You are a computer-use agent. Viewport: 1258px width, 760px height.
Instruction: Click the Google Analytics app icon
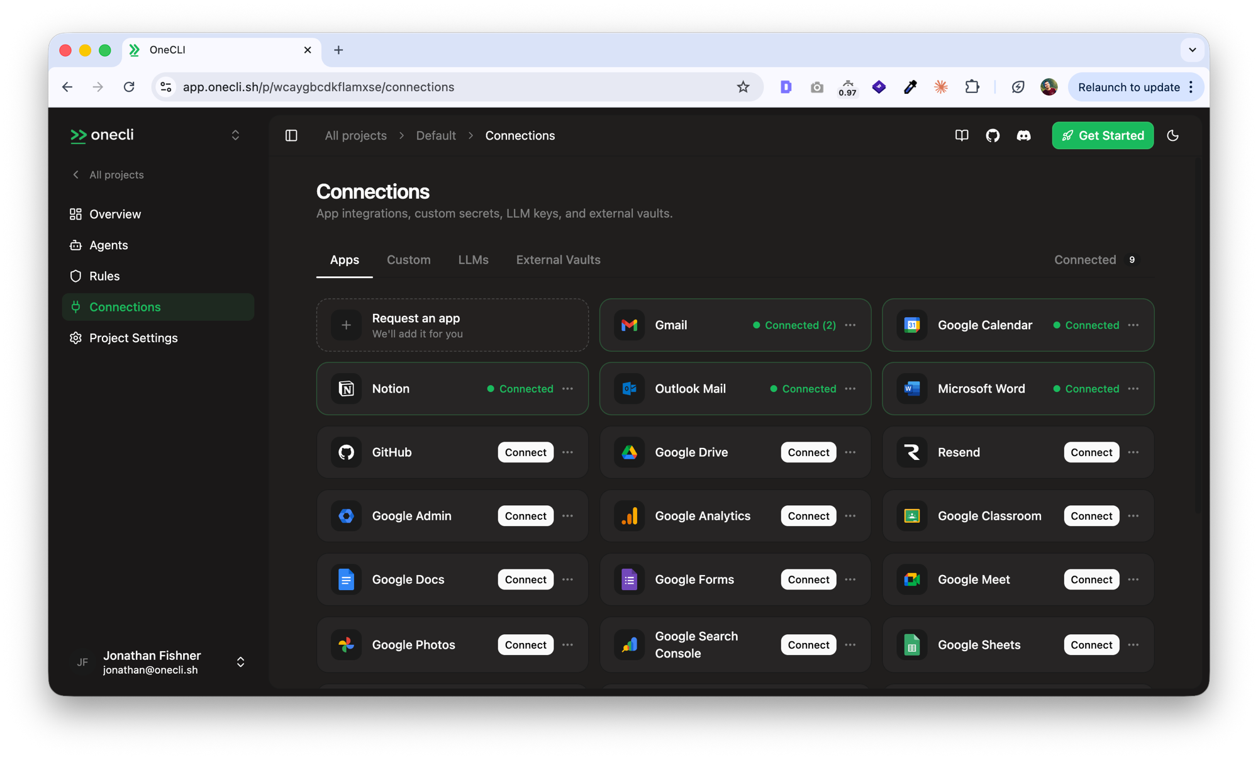629,516
